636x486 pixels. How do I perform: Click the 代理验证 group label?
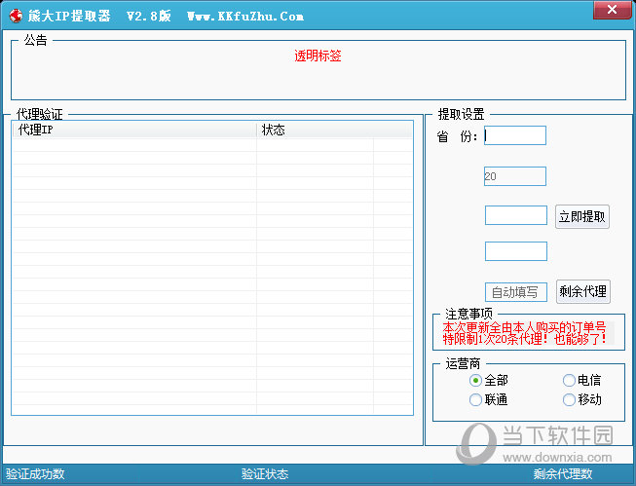tap(39, 114)
